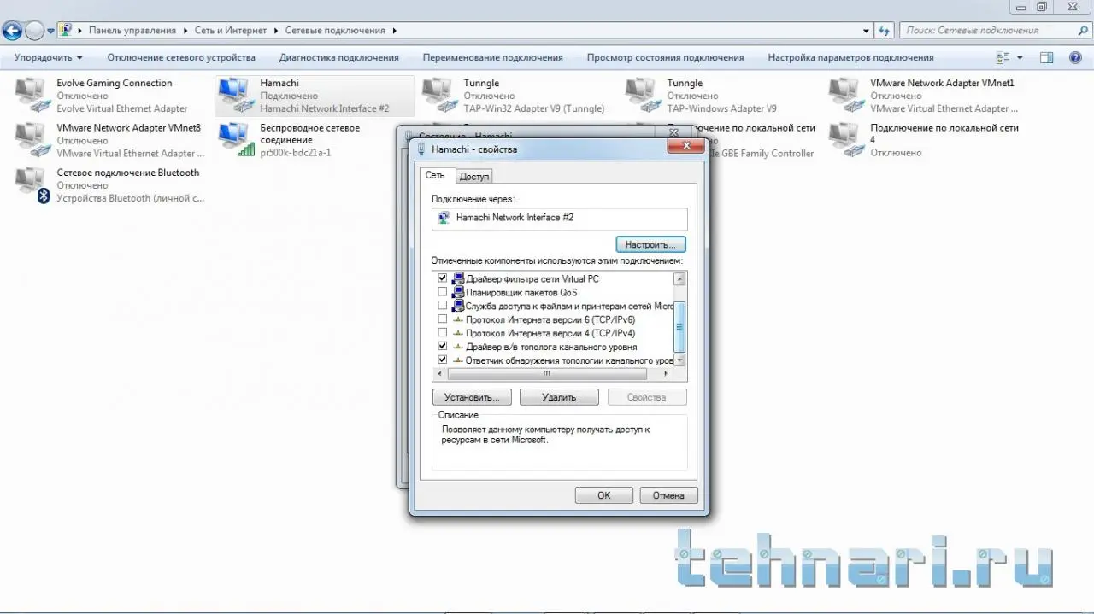Screen dimensions: 1094x614
Task: Click the adapter icon next to Hamachi Network Interface #2
Action: 444,218
